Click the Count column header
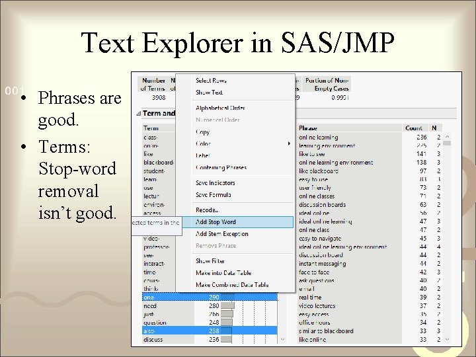476x357 pixels. click(x=414, y=128)
